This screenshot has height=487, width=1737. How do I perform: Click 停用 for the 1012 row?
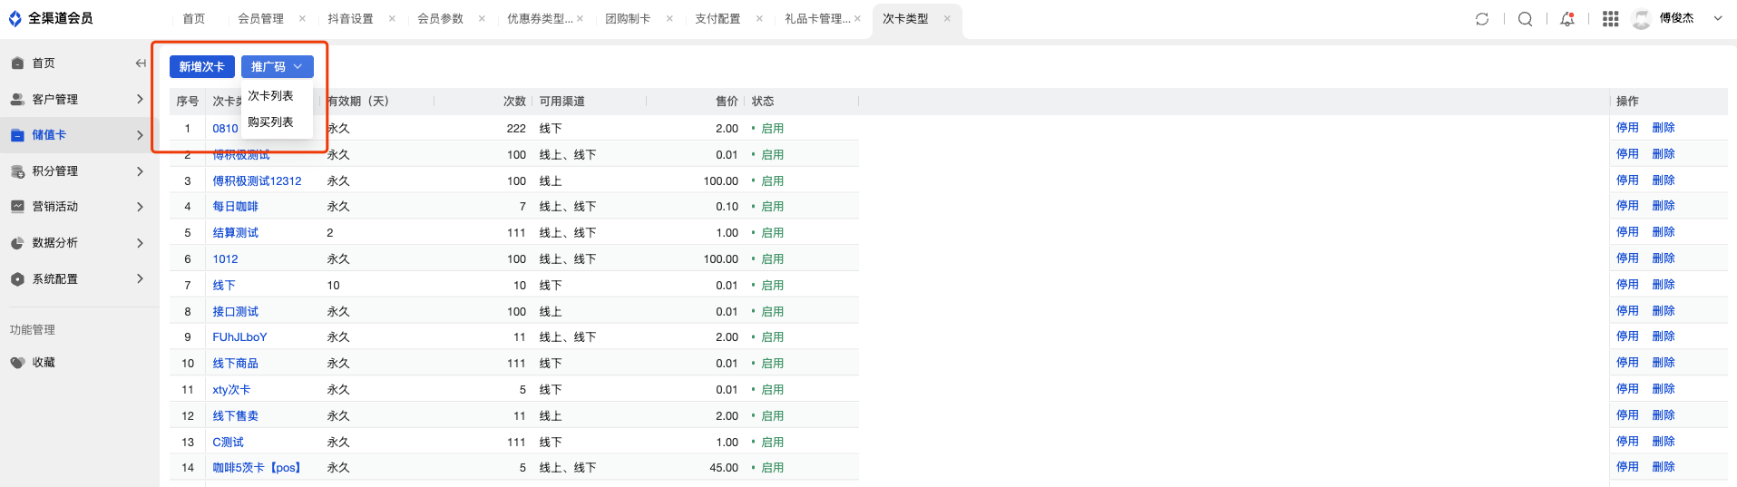coord(1627,258)
